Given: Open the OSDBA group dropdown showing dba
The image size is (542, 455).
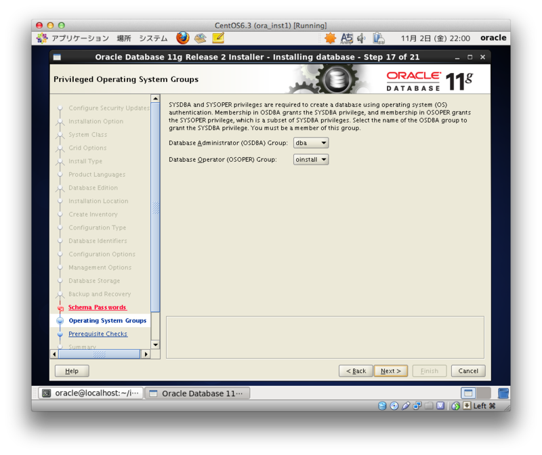Looking at the screenshot, I should [311, 143].
